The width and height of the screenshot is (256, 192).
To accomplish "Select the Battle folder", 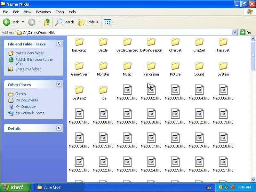I will coord(103,45).
